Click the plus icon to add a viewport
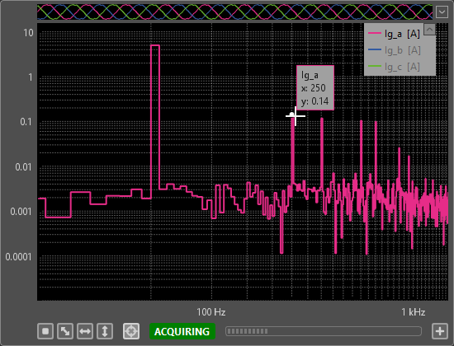This screenshot has height=346, width=454. [x=440, y=331]
